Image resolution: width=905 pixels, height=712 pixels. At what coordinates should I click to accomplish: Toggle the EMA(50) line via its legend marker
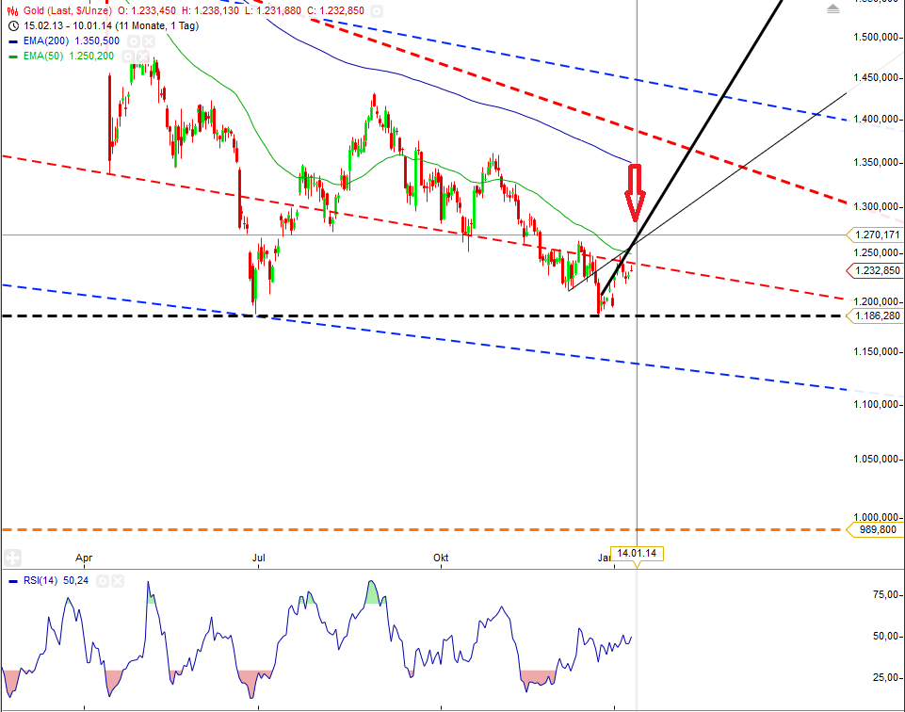(11, 56)
